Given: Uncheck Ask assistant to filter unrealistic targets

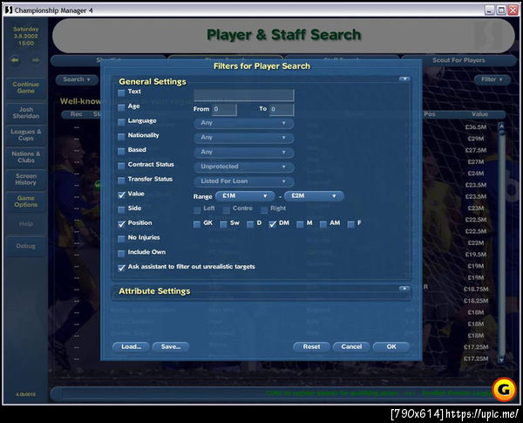Looking at the screenshot, I should pyautogui.click(x=121, y=268).
